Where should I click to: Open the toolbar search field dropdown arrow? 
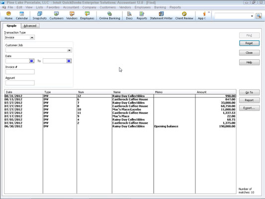click(252, 16)
